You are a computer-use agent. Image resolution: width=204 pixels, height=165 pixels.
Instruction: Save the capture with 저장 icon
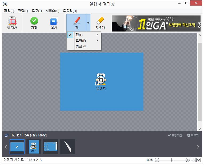click(34, 23)
